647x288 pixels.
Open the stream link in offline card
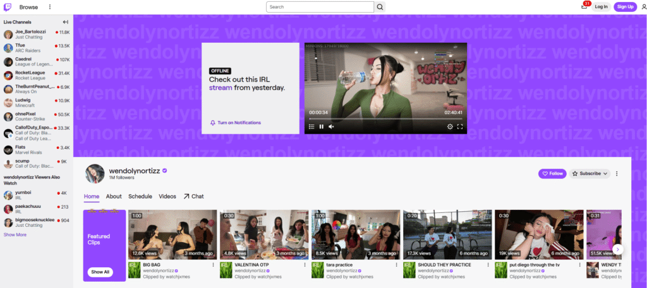click(x=221, y=88)
